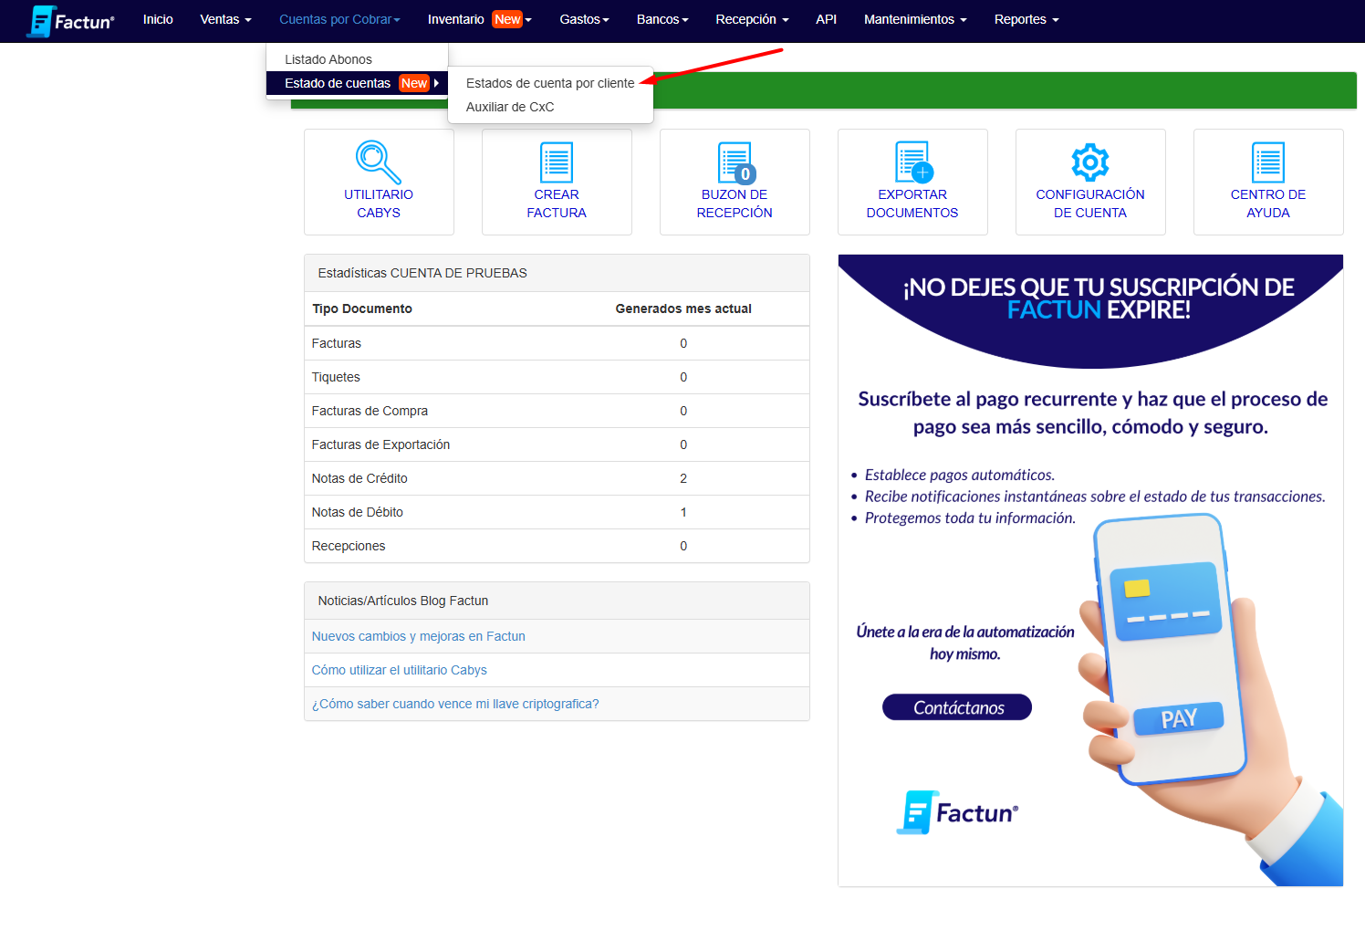Open the Recepción dropdown menu
The width and height of the screenshot is (1365, 941).
coord(752,19)
